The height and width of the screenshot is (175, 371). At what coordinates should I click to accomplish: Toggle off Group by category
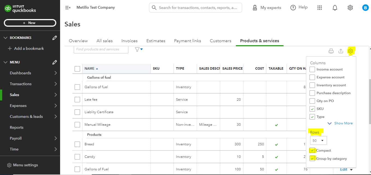click(312, 159)
